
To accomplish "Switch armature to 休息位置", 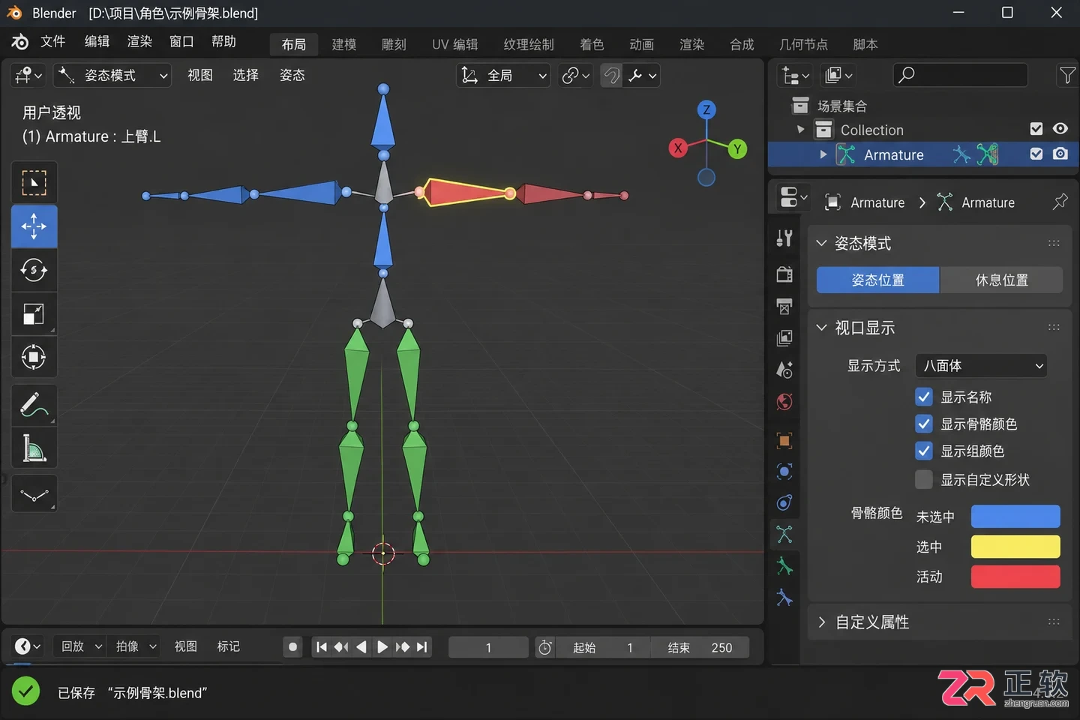I will coord(1001,280).
